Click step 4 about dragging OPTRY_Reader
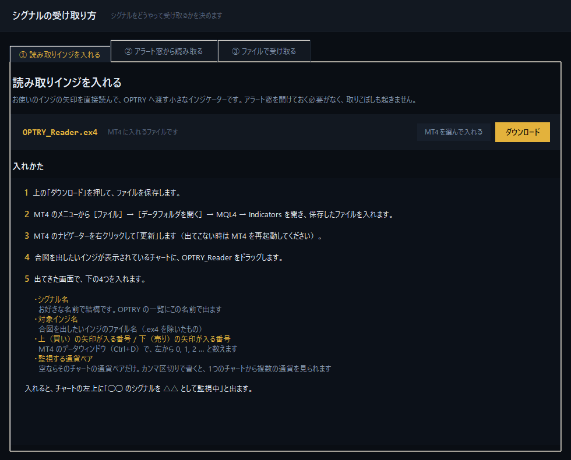Screen dimensions: 571x460 tap(154, 257)
